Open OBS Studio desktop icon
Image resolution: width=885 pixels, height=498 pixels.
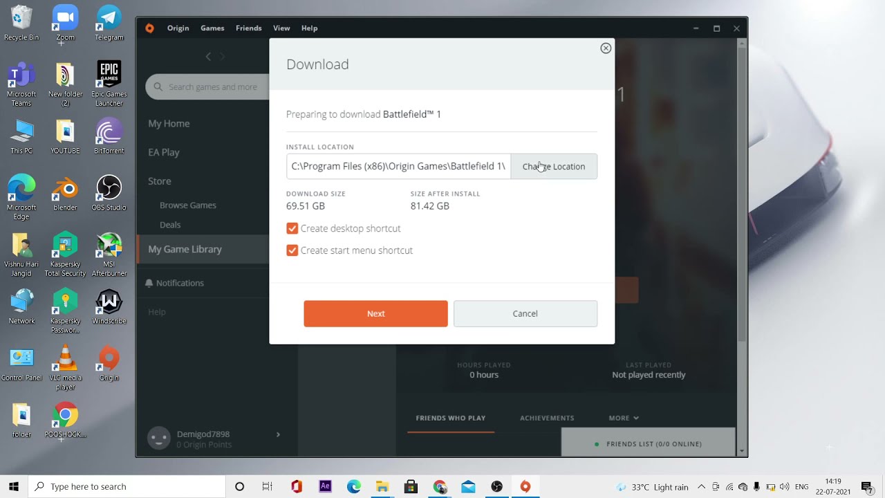[109, 193]
